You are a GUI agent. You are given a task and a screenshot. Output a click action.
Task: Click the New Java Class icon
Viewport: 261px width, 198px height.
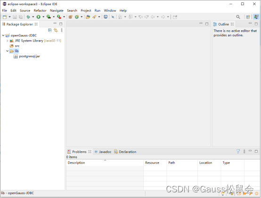tap(77, 17)
